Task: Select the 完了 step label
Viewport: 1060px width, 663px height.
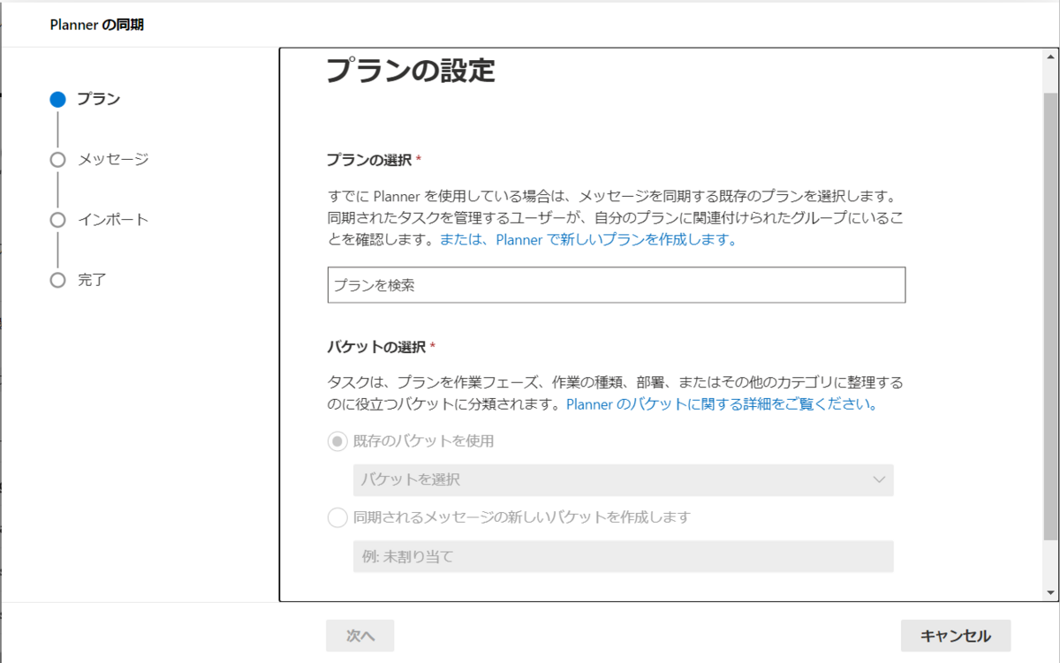Action: click(x=91, y=279)
